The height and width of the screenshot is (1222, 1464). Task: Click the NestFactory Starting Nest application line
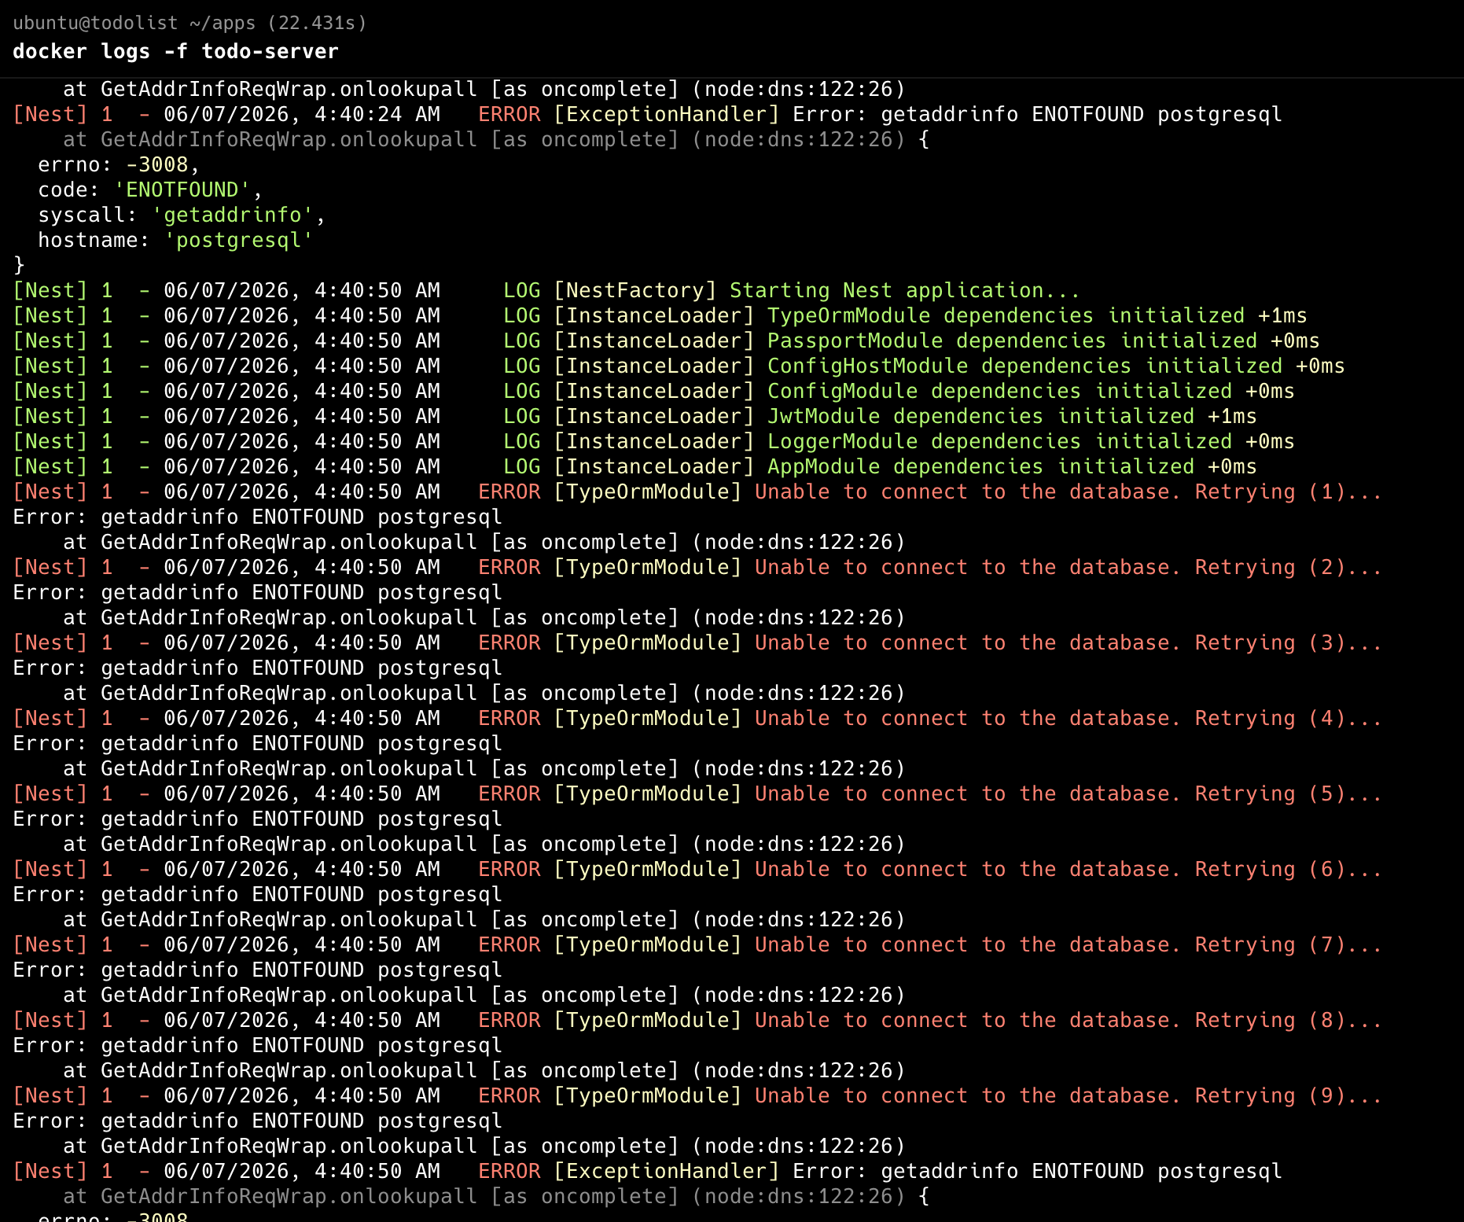tap(547, 290)
